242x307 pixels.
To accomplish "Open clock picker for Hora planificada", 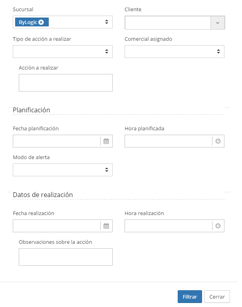I will 218,141.
